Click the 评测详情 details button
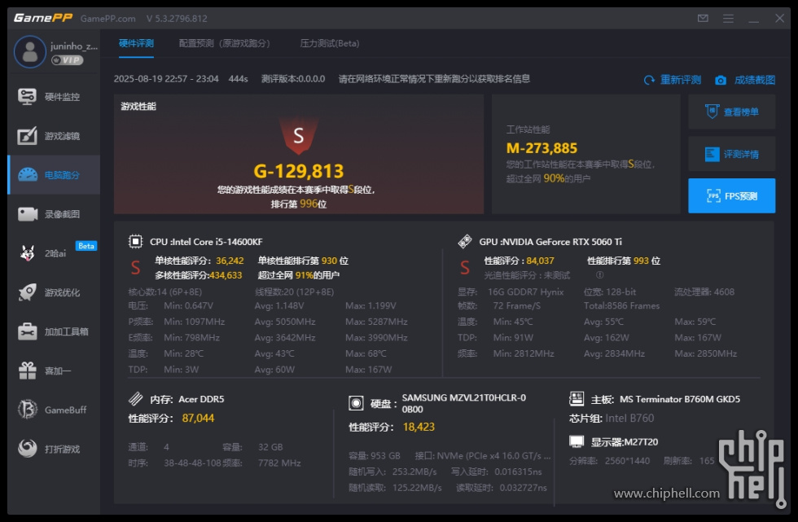 [x=732, y=154]
